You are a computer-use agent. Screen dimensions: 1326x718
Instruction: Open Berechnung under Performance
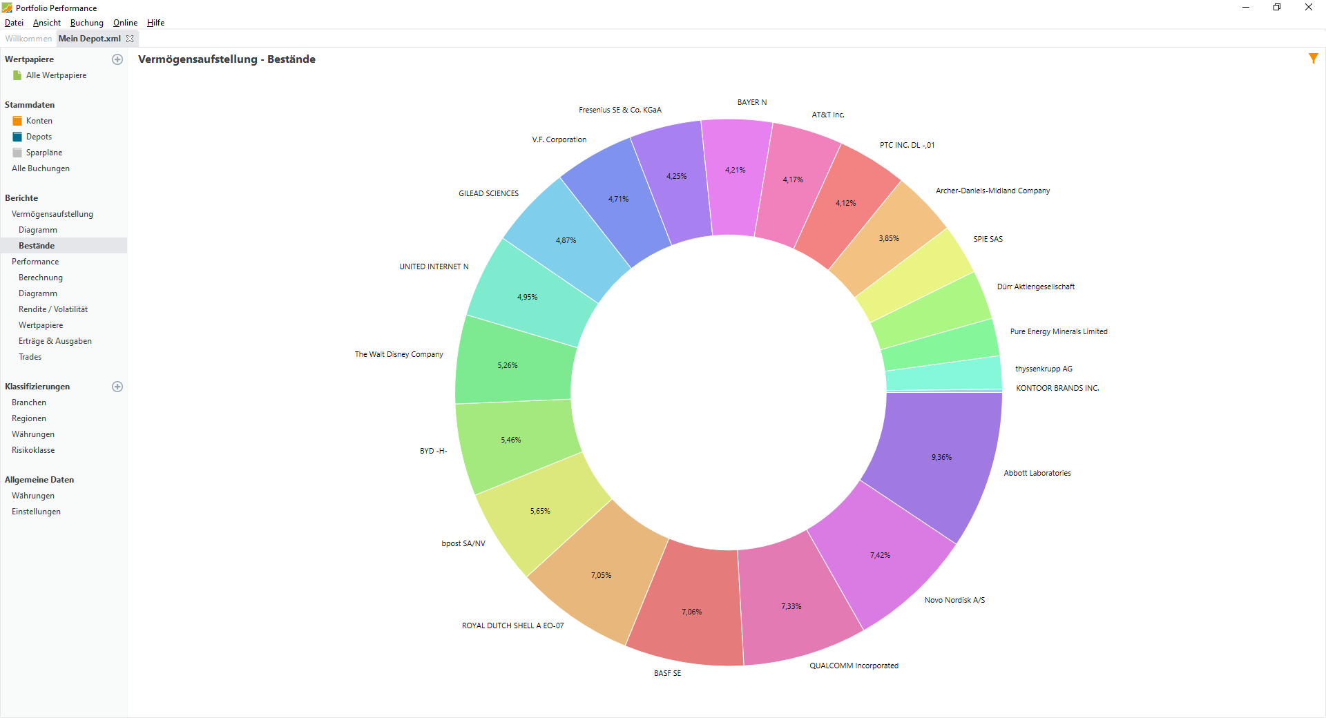click(x=41, y=278)
